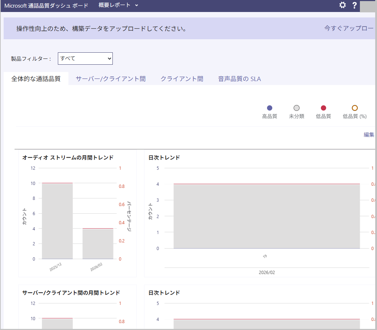This screenshot has height=330, width=377.
Task: Toggle the 低品質 red legend circle
Action: point(324,108)
